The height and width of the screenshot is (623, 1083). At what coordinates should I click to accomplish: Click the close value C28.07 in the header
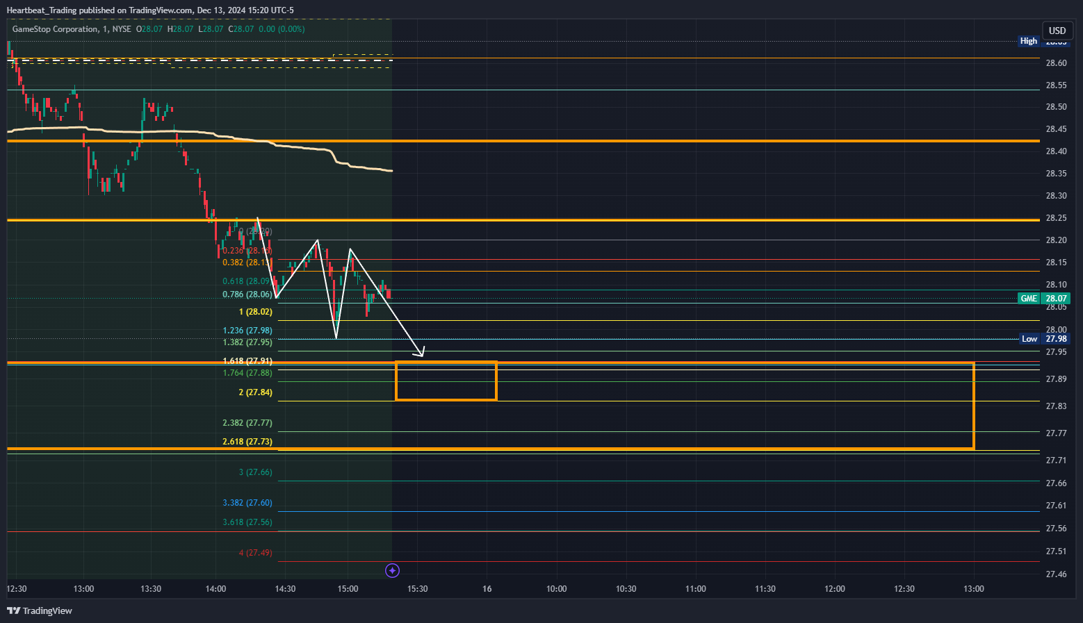tap(241, 29)
